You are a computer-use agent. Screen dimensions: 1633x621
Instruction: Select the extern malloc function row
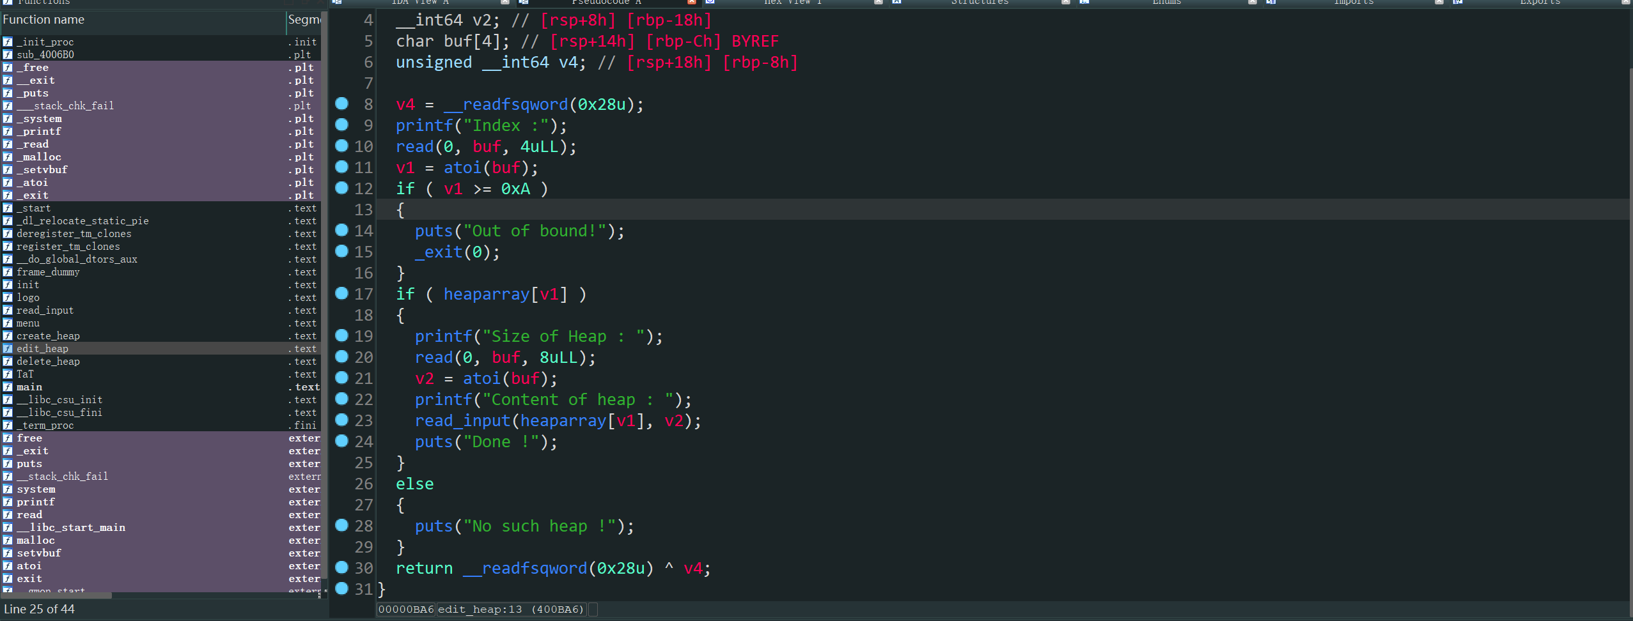[x=160, y=540]
